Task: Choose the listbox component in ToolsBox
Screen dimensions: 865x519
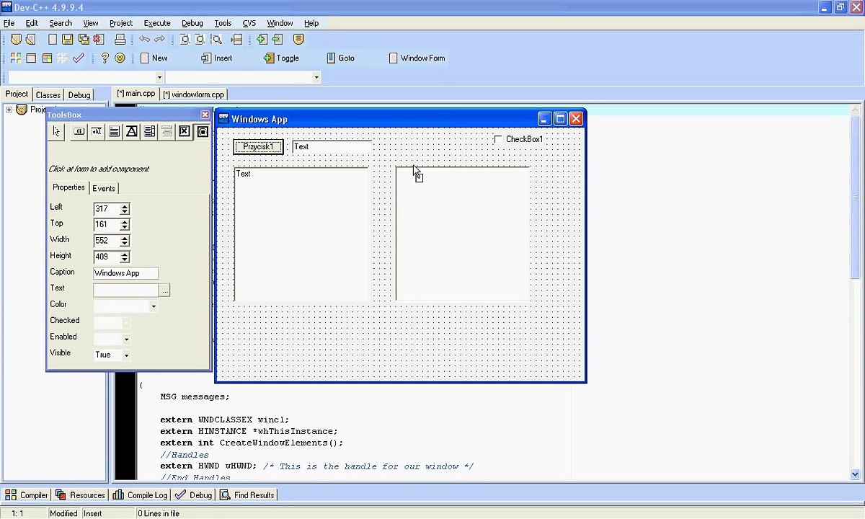Action: tap(149, 131)
